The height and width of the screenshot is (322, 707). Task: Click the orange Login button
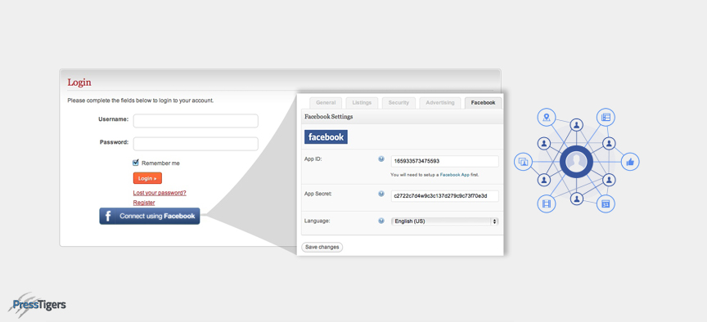pos(147,178)
